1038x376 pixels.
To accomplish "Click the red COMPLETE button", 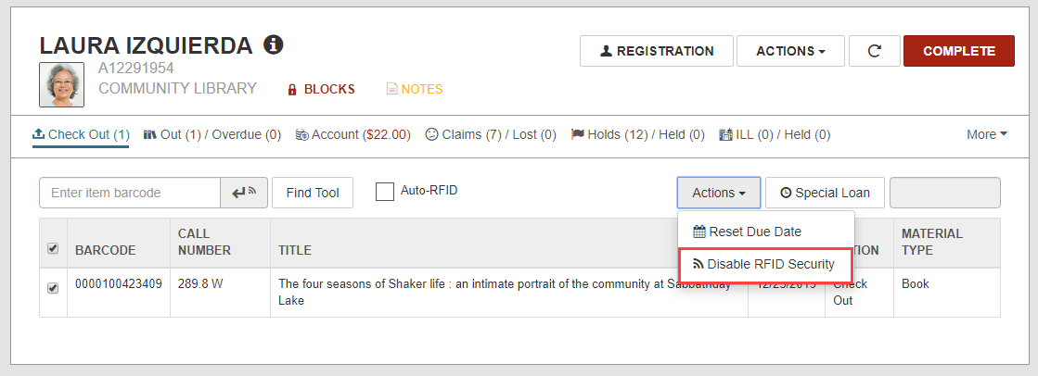I will click(x=958, y=51).
